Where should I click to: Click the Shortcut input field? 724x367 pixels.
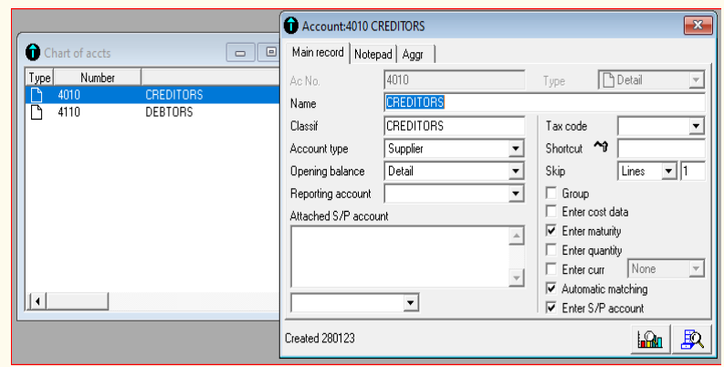tap(661, 149)
